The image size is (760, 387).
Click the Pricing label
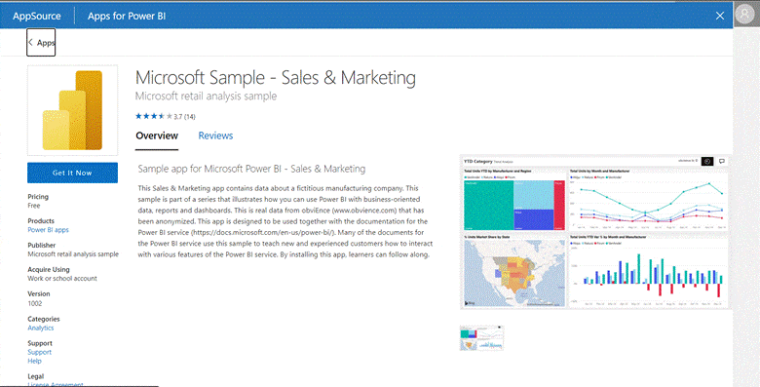(38, 196)
